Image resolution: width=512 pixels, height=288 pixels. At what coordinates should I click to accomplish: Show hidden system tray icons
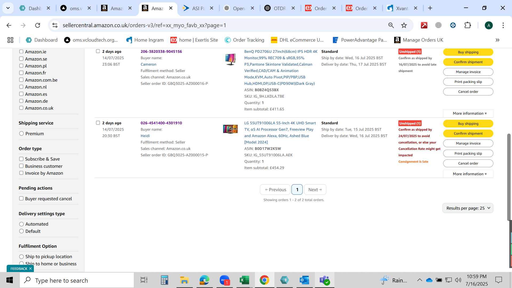419,280
